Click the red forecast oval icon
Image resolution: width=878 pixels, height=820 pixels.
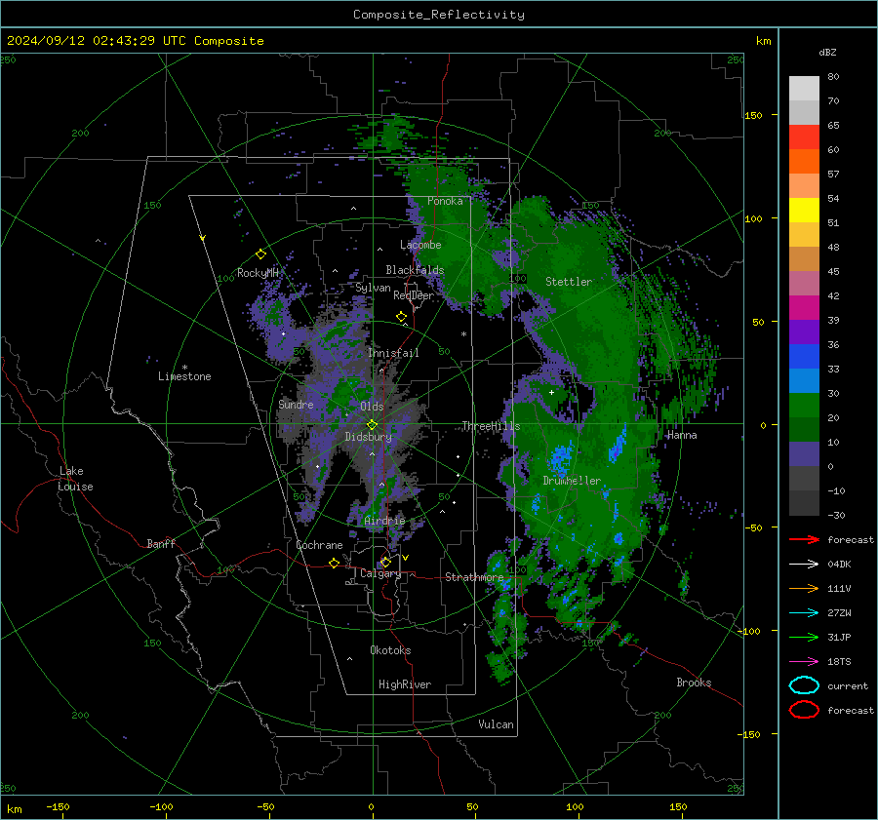coord(804,710)
